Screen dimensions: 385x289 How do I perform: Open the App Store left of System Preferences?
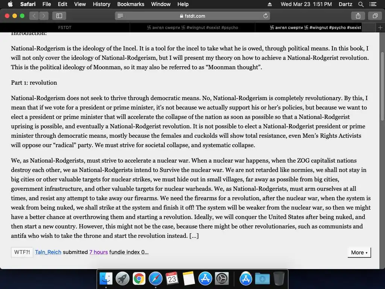[205, 279]
